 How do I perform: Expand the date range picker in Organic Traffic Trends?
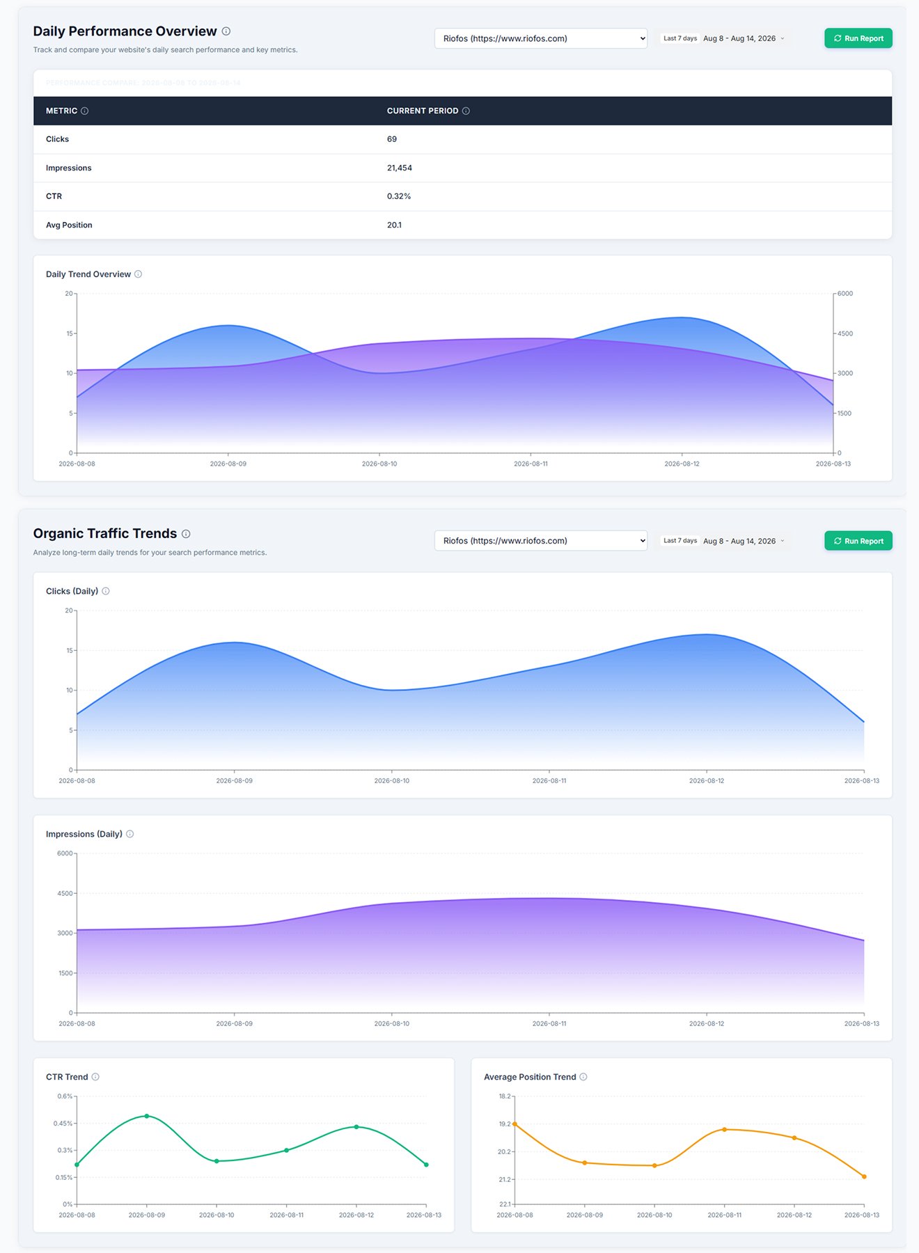coord(724,541)
